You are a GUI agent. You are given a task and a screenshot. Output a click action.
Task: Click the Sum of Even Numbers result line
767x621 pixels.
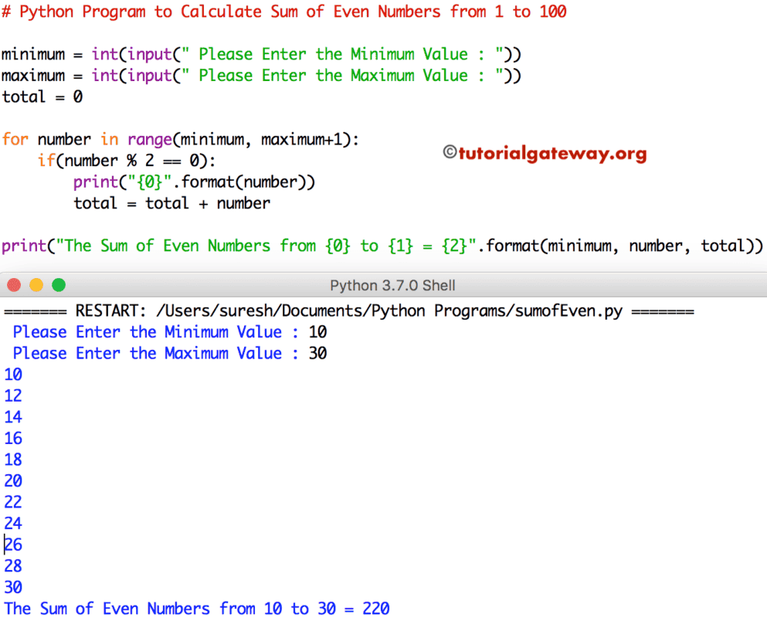click(x=195, y=609)
